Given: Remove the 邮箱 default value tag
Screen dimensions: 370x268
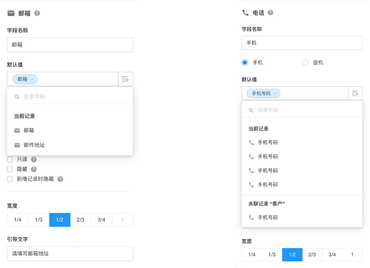Looking at the screenshot, I should 32,79.
